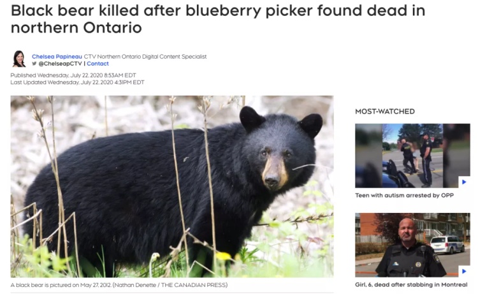The image size is (478, 294).
Task: Open the Contact link for the author
Action: pos(98,64)
